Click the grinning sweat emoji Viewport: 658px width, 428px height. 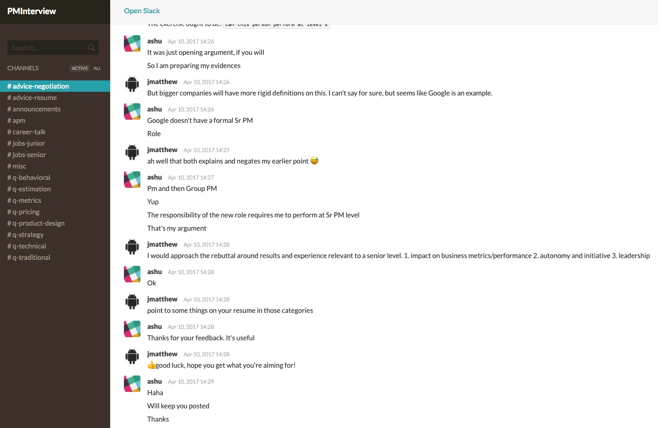tap(314, 161)
